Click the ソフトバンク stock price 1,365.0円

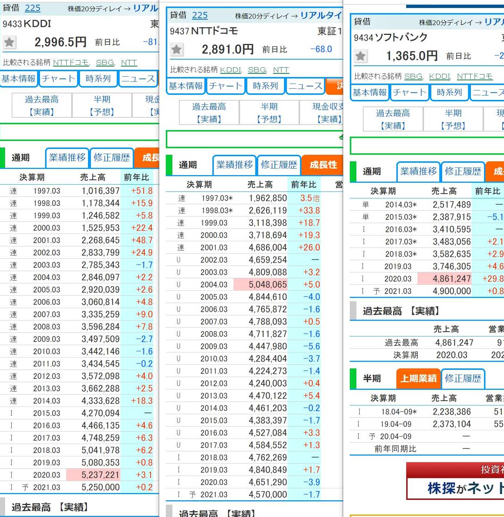pos(412,56)
